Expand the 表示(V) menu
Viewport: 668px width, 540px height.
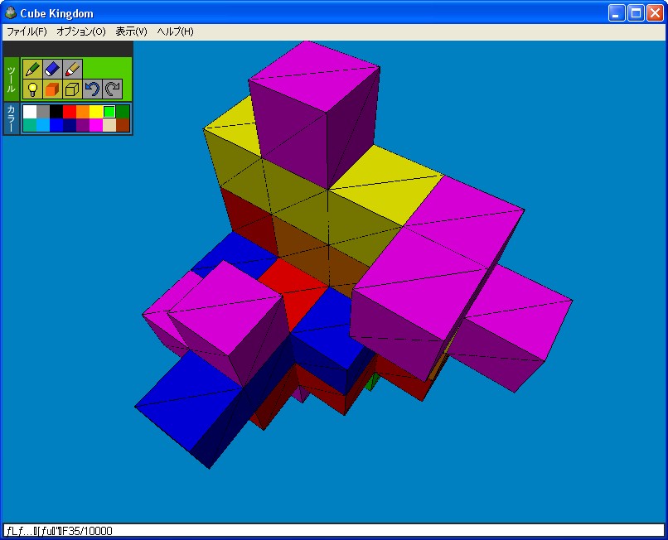pyautogui.click(x=131, y=31)
